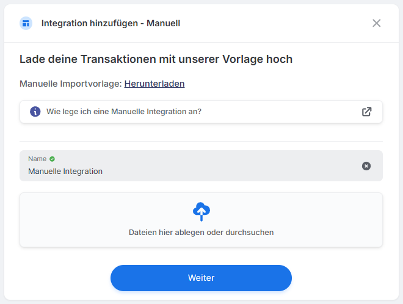Click the heading 'Lade deine Transaktionen mit unserer Vorlage hoch'
This screenshot has width=403, height=304.
pos(156,59)
